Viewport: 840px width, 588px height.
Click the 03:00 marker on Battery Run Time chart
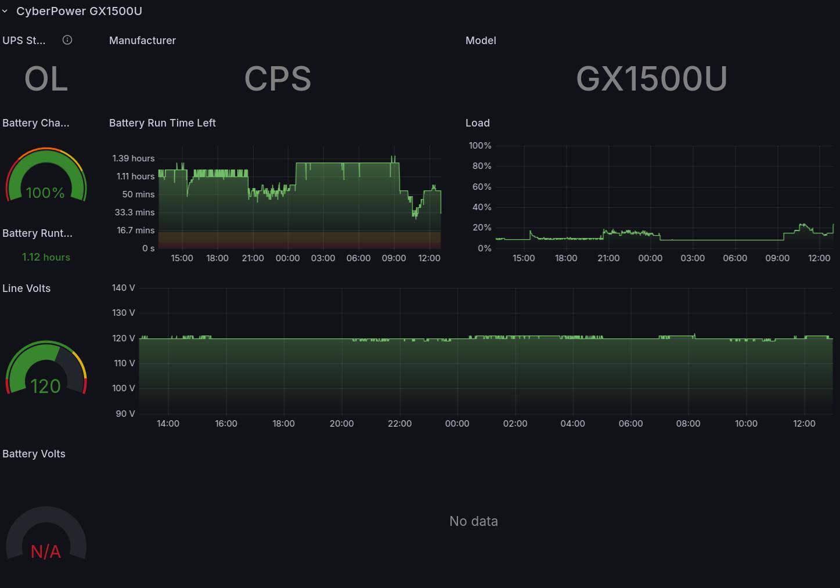[323, 258]
